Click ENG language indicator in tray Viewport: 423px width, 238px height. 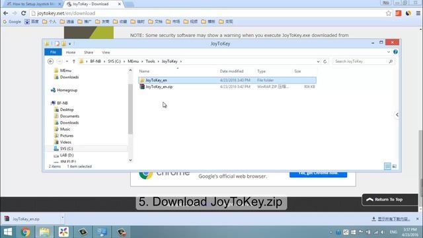pos(393,232)
